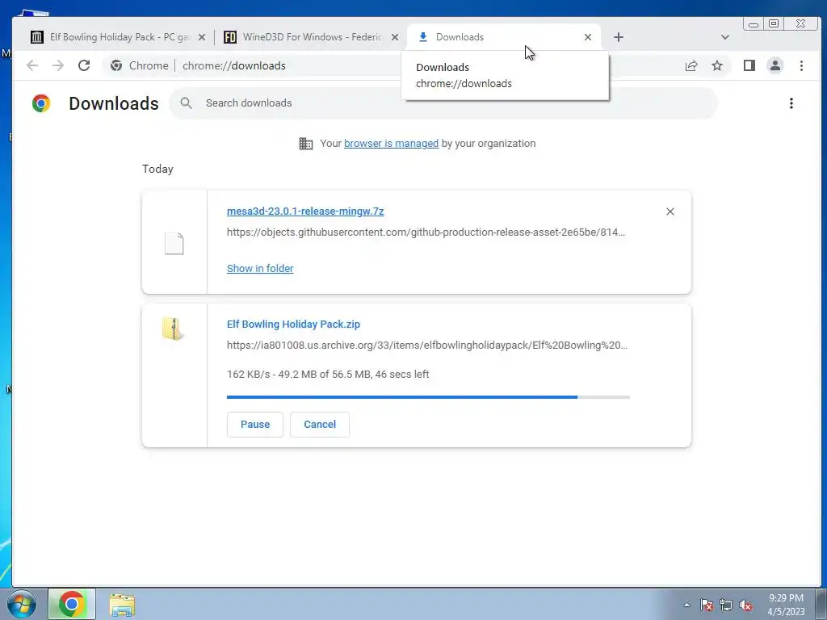Open the browser is managed link
Image resolution: width=827 pixels, height=620 pixels.
(x=392, y=144)
